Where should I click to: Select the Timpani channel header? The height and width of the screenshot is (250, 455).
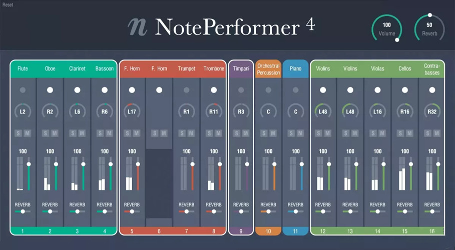tap(241, 68)
